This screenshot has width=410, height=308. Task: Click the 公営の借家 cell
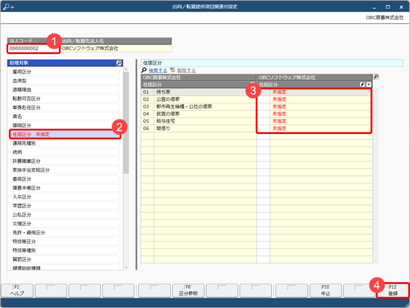(205, 99)
